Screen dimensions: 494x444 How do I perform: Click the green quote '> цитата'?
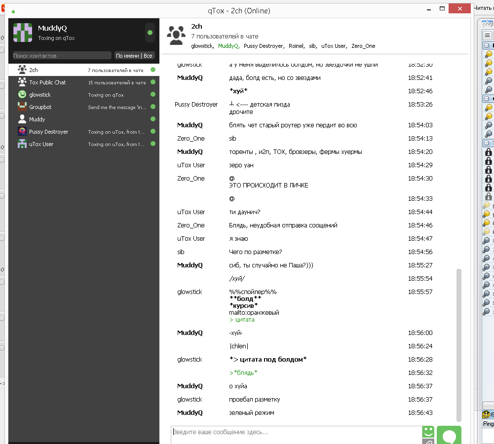tap(242, 320)
